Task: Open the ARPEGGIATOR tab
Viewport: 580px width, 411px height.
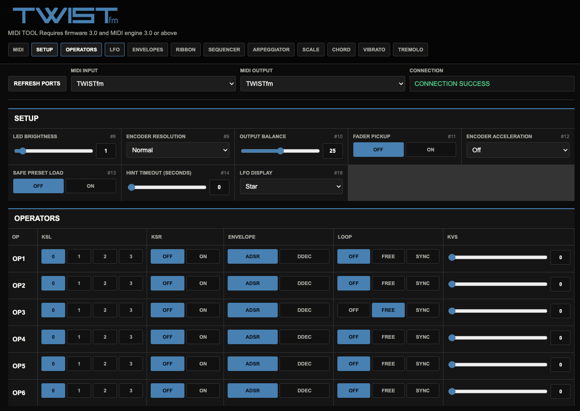Action: (271, 50)
